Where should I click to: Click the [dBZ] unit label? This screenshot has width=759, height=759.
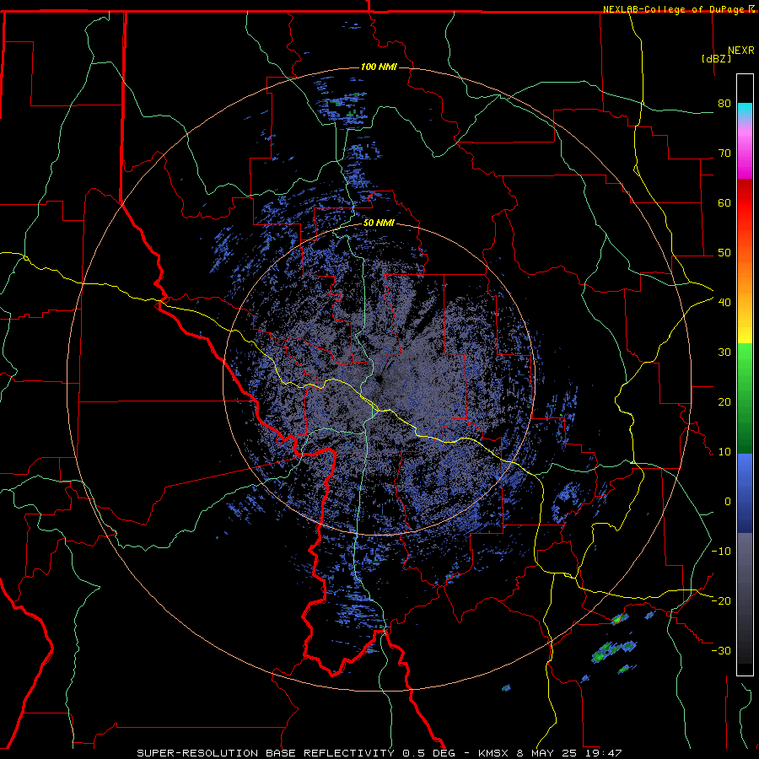716,58
